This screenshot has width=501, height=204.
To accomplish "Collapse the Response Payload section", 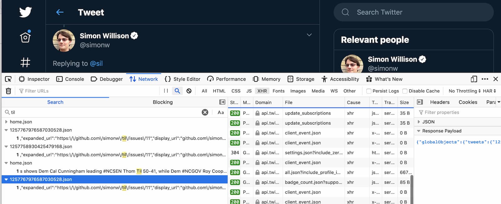I will [x=419, y=131].
